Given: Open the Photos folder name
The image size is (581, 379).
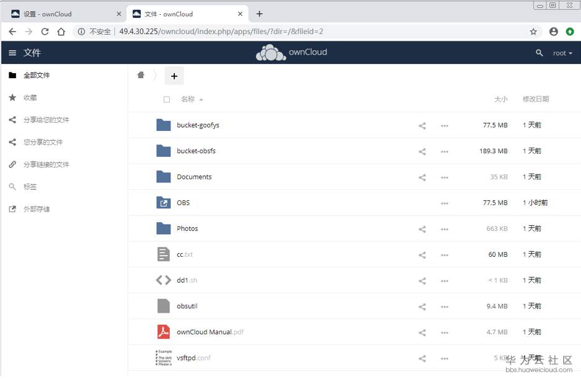Looking at the screenshot, I should [x=187, y=228].
